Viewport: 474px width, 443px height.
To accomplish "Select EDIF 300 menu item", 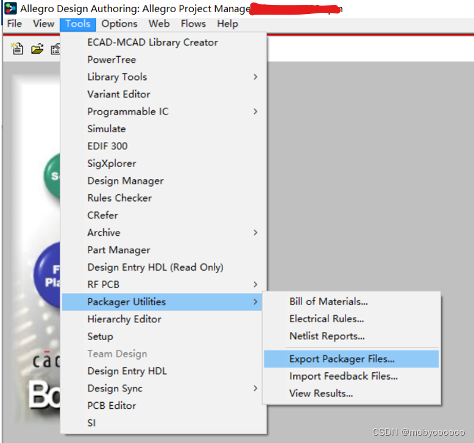I will point(163,146).
